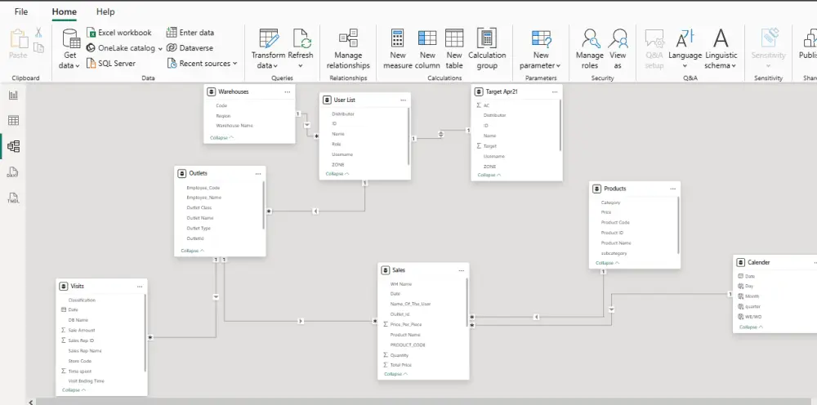Collapse the User List table card
This screenshot has width=817, height=405.
337,174
